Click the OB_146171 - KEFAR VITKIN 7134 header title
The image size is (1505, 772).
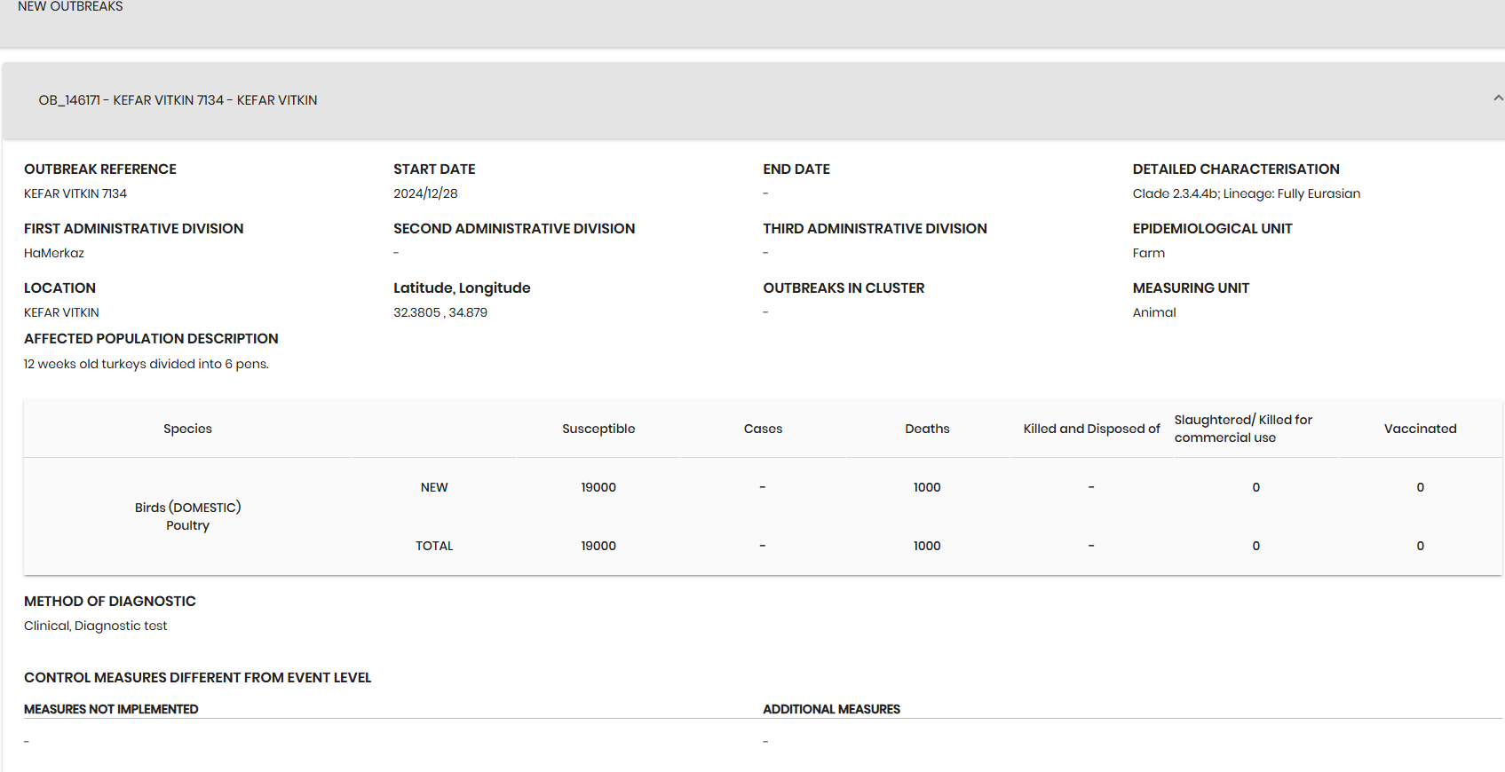point(178,100)
